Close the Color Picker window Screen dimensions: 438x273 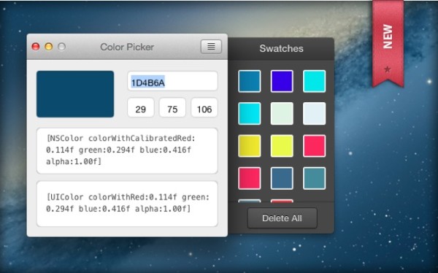coord(36,47)
